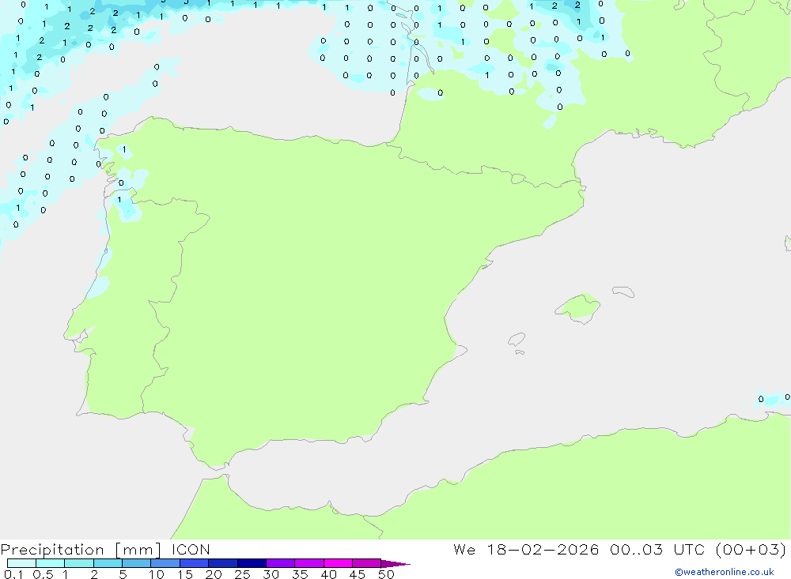Screen dimensions: 791x579
Task: Pick the 40–45 mm magenta legend swatch
Action: (338, 563)
